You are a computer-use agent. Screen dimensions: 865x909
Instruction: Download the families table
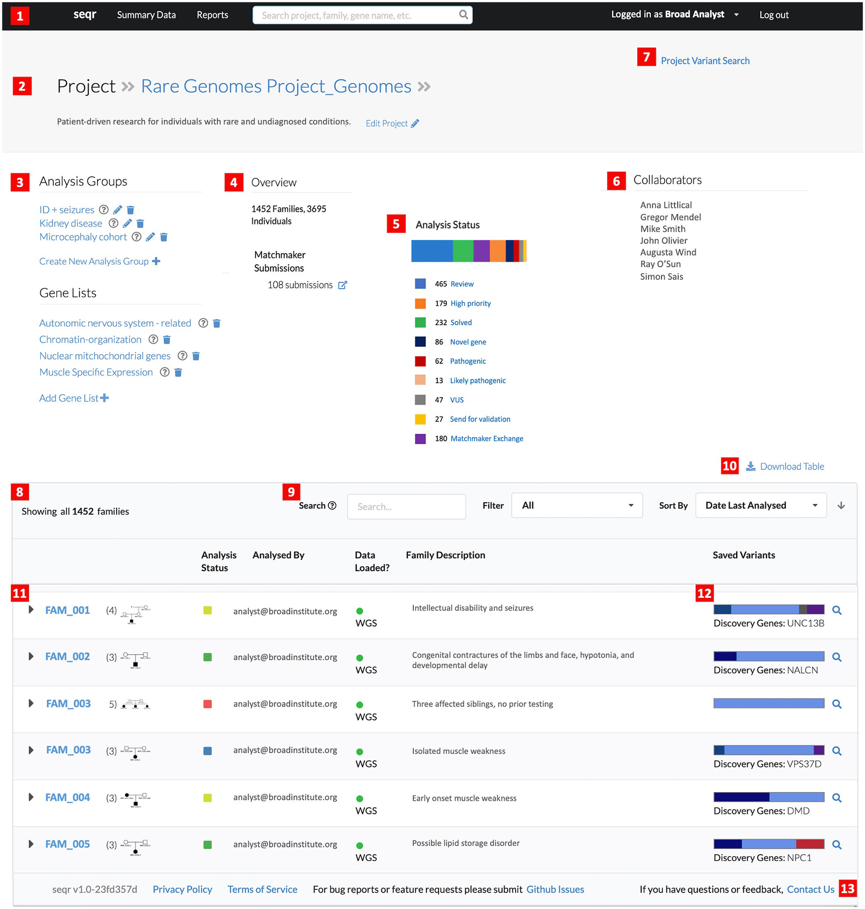coord(785,466)
